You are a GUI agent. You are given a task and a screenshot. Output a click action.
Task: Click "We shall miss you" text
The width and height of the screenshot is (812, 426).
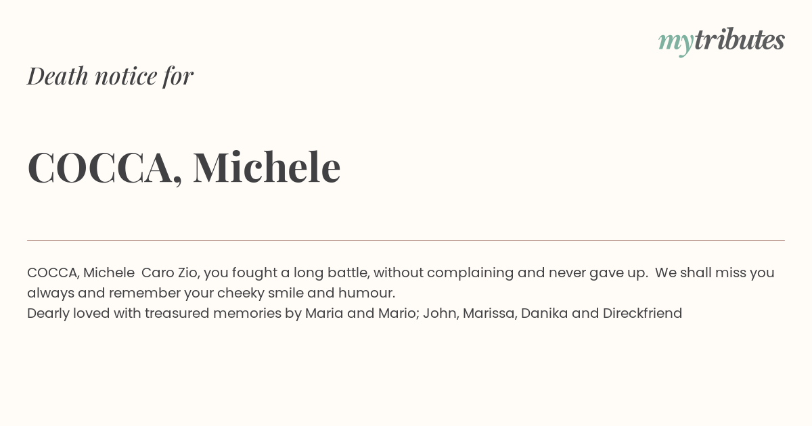(715, 273)
